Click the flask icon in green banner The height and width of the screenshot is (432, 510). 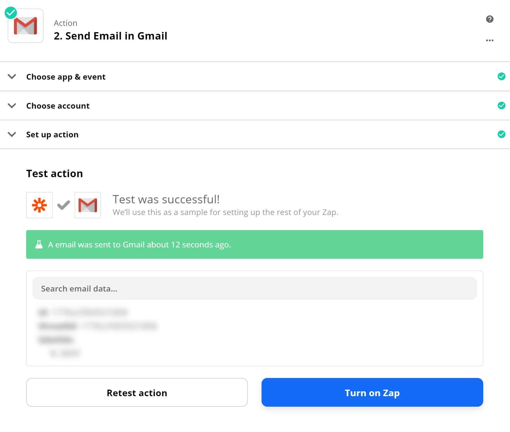pyautogui.click(x=39, y=245)
